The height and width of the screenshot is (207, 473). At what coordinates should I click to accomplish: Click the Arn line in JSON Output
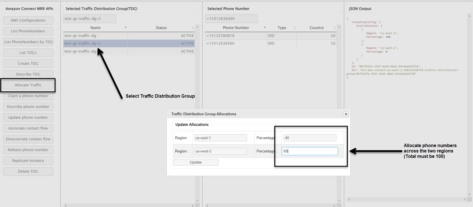tap(403, 72)
